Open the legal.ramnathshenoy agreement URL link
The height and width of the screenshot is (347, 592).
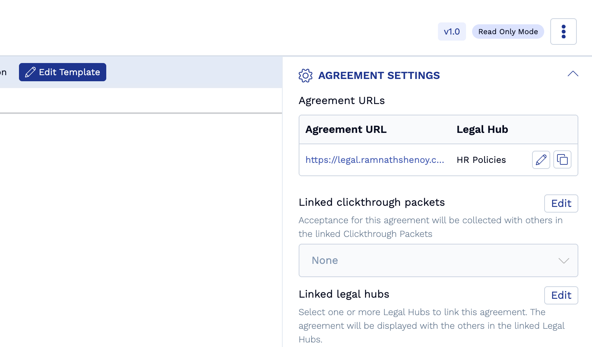(375, 160)
